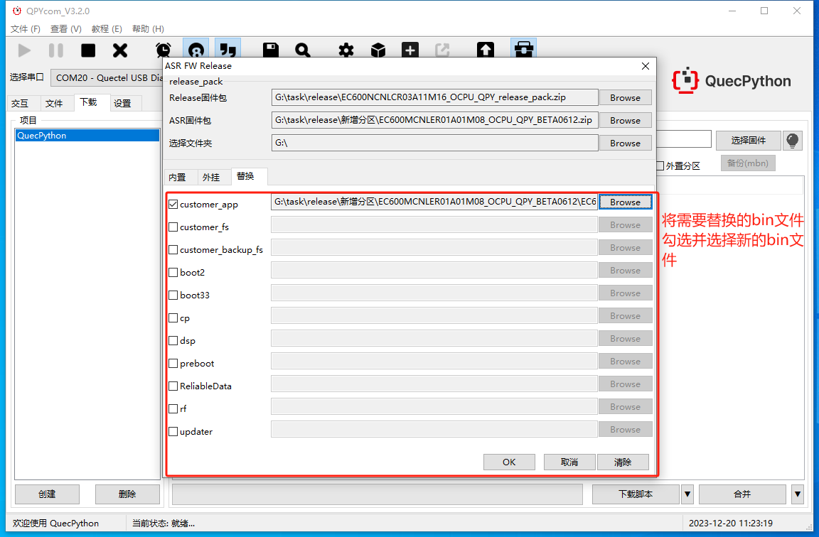Image resolution: width=819 pixels, height=537 pixels.
Task: Click the 下载脚本 button
Action: pyautogui.click(x=636, y=494)
